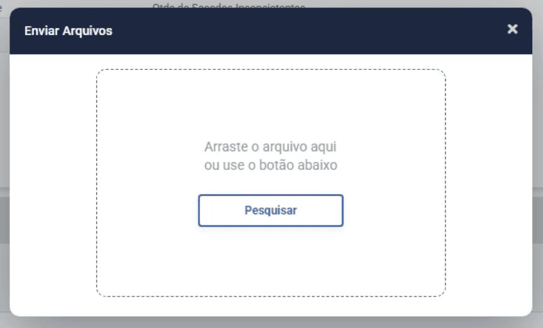
Task: Click the dimmed backdrop below the dialog
Action: (271, 323)
